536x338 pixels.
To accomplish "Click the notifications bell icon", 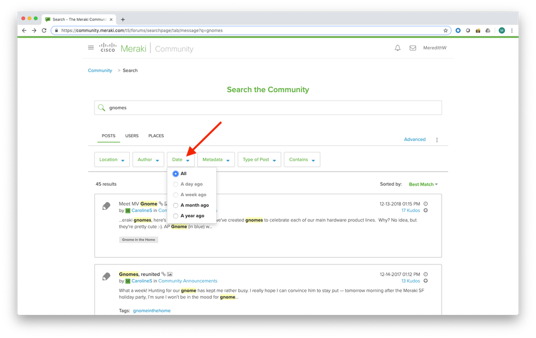I will point(398,48).
